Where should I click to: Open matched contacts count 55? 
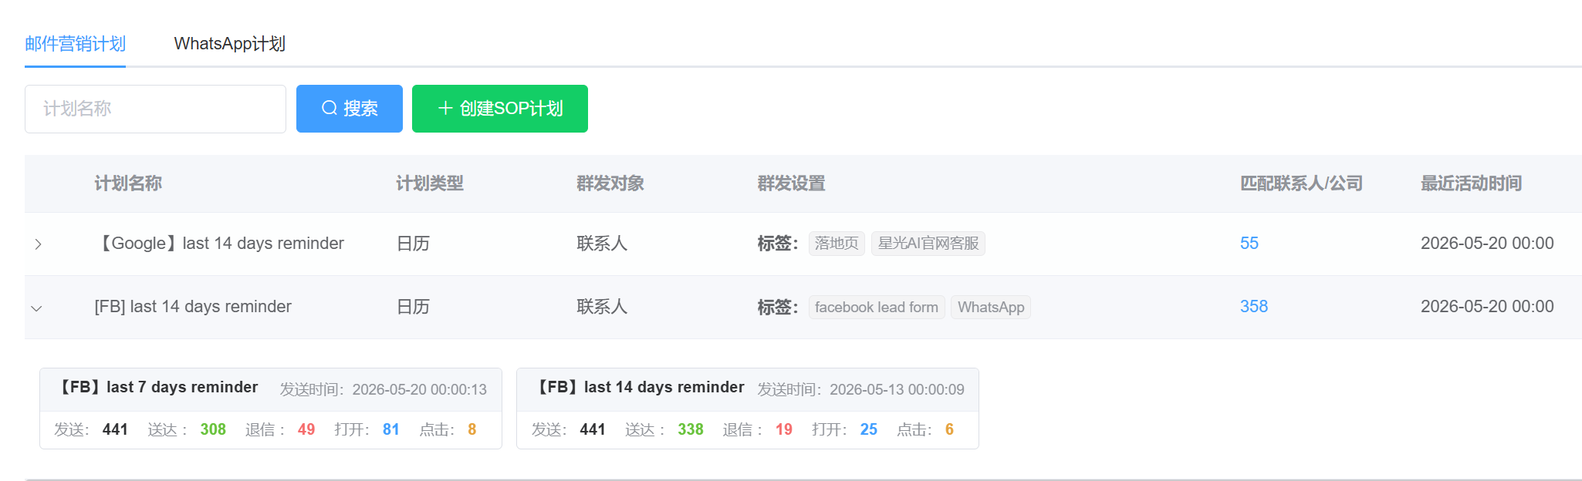[1249, 244]
